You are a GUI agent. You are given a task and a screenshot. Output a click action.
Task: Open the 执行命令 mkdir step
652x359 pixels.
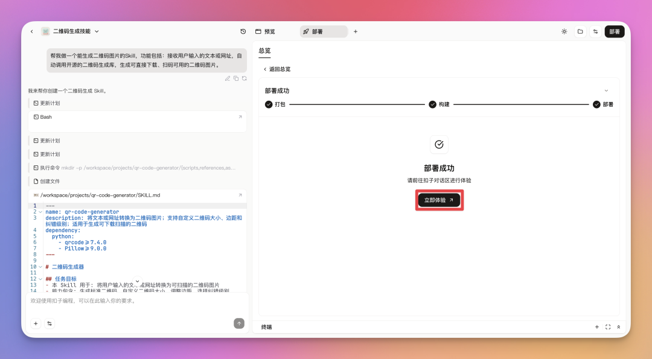[134, 168]
